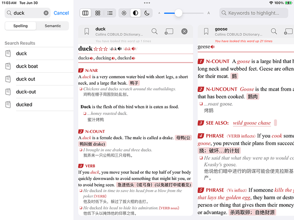Open the three-dot multitasking menu
The image size is (294, 220).
(147, 3)
